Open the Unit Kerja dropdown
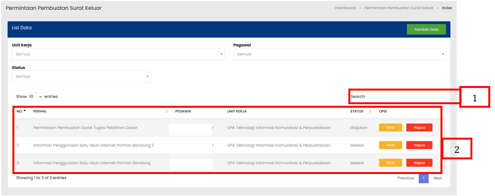Viewport: 495px width, 196px height. point(118,54)
